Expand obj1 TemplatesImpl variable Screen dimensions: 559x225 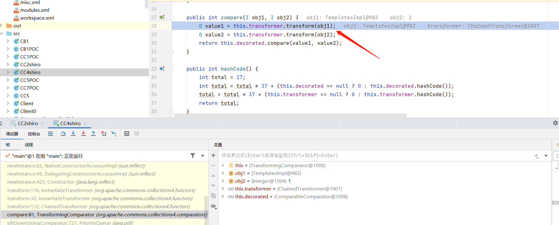click(223, 173)
